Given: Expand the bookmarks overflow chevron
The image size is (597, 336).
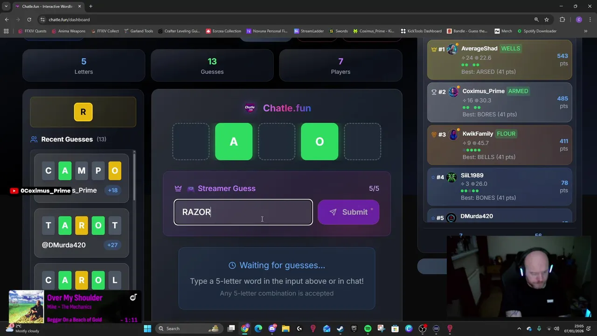Looking at the screenshot, I should (585, 31).
